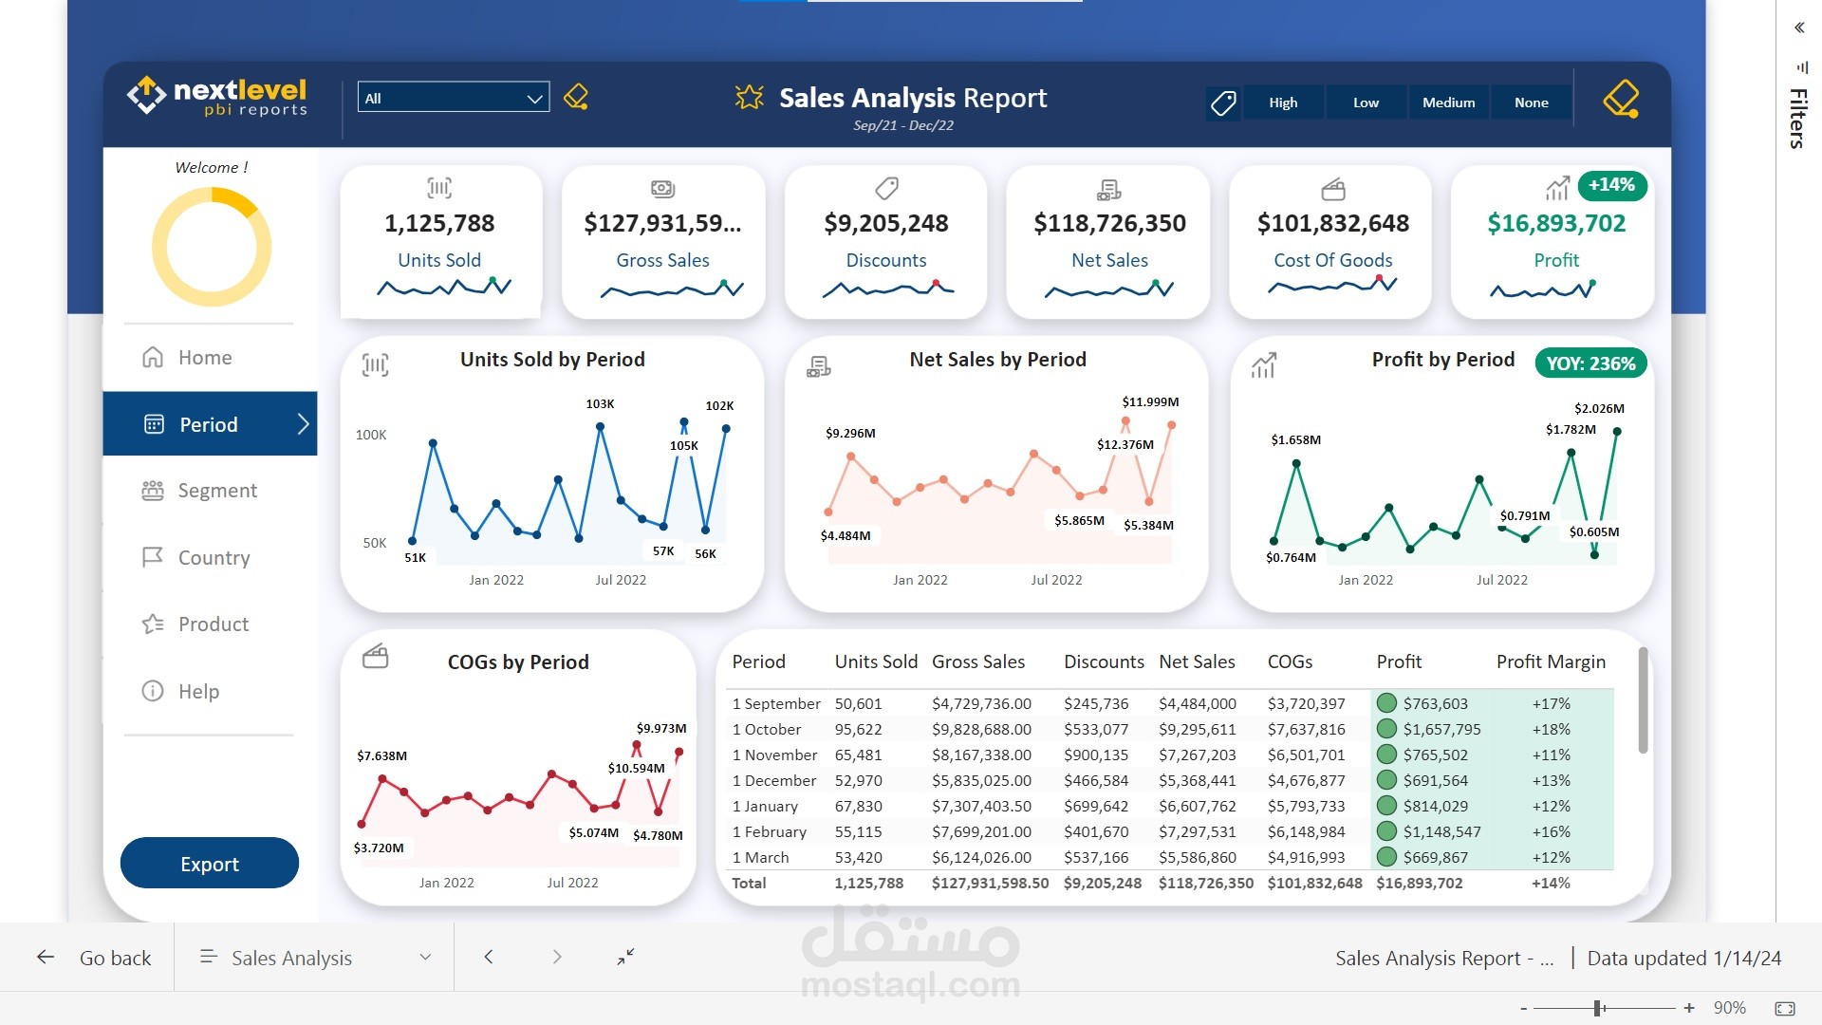Click the Help info icon

point(153,691)
